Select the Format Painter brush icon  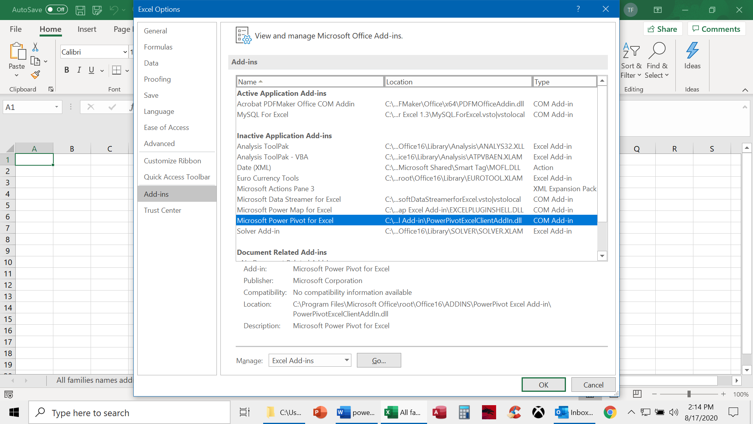[35, 75]
